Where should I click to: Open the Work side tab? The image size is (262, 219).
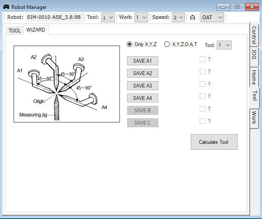click(x=254, y=118)
